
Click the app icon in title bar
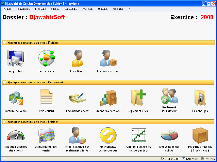pyautogui.click(x=3, y=3)
